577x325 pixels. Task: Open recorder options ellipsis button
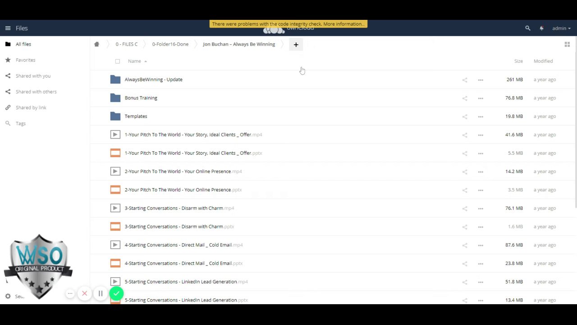tap(70, 294)
